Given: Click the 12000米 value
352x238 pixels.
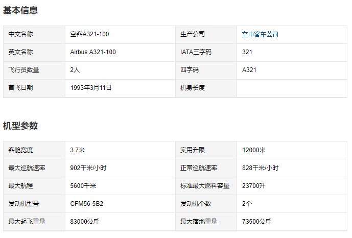Looking at the screenshot, I should point(254,150).
